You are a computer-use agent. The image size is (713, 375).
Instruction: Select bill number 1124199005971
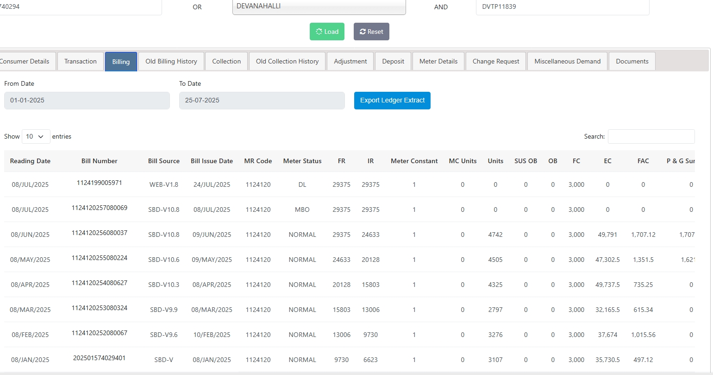tap(100, 183)
